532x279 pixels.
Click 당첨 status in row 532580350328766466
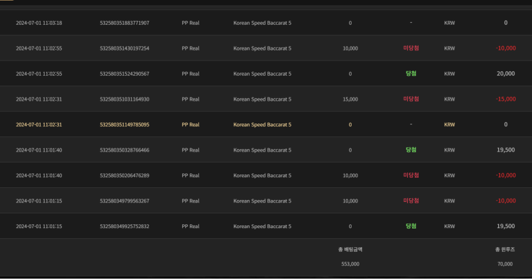point(411,150)
